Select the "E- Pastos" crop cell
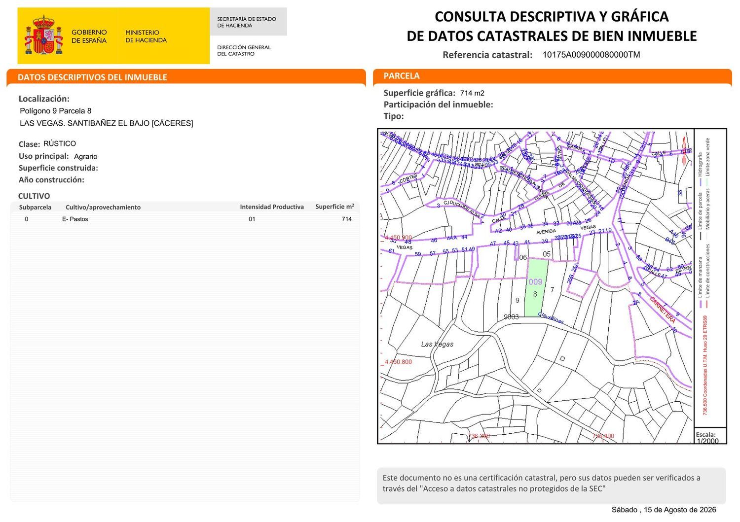 [x=75, y=219]
